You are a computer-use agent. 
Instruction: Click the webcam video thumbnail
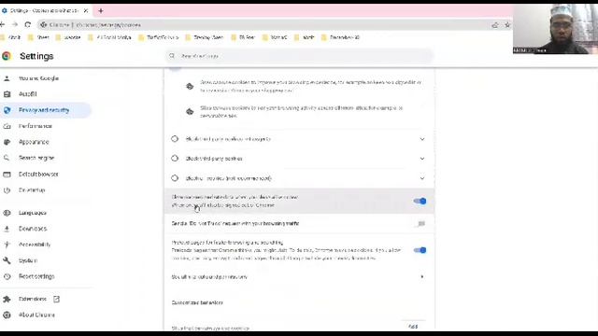pyautogui.click(x=555, y=29)
